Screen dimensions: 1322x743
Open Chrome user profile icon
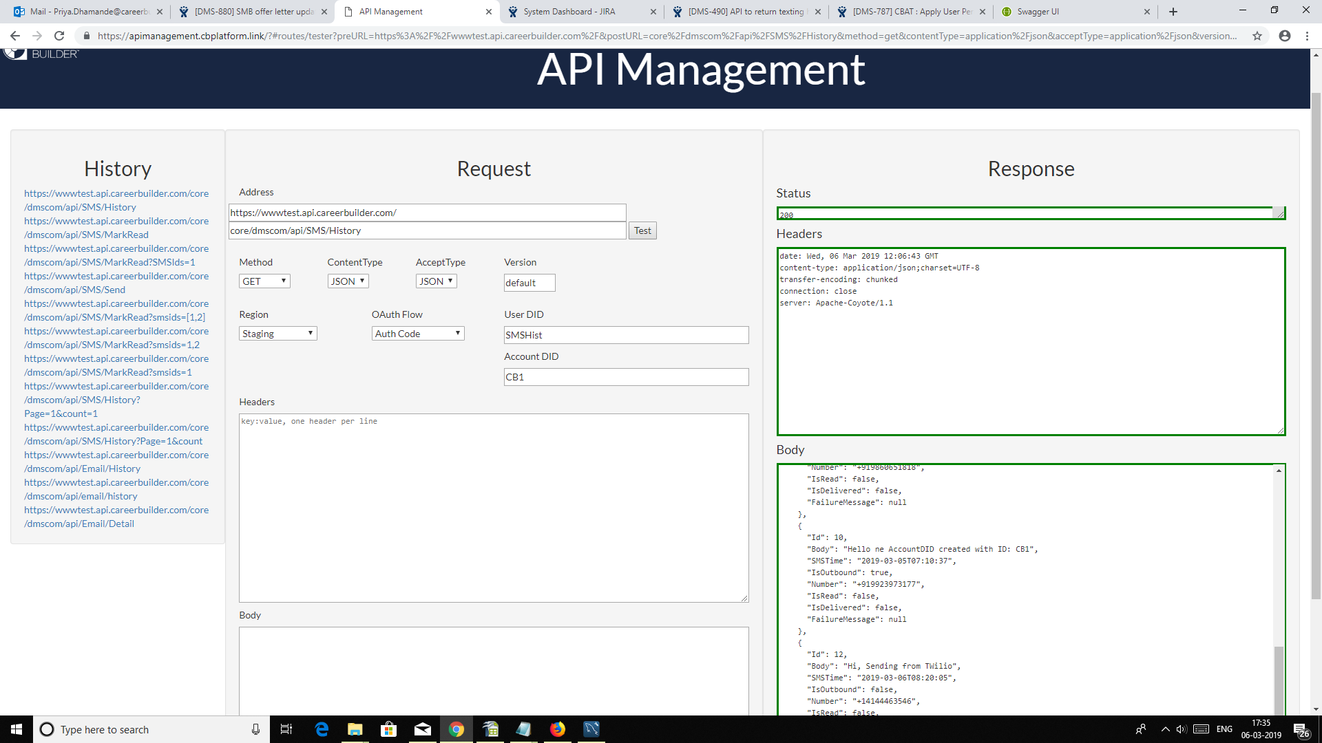coord(1284,36)
